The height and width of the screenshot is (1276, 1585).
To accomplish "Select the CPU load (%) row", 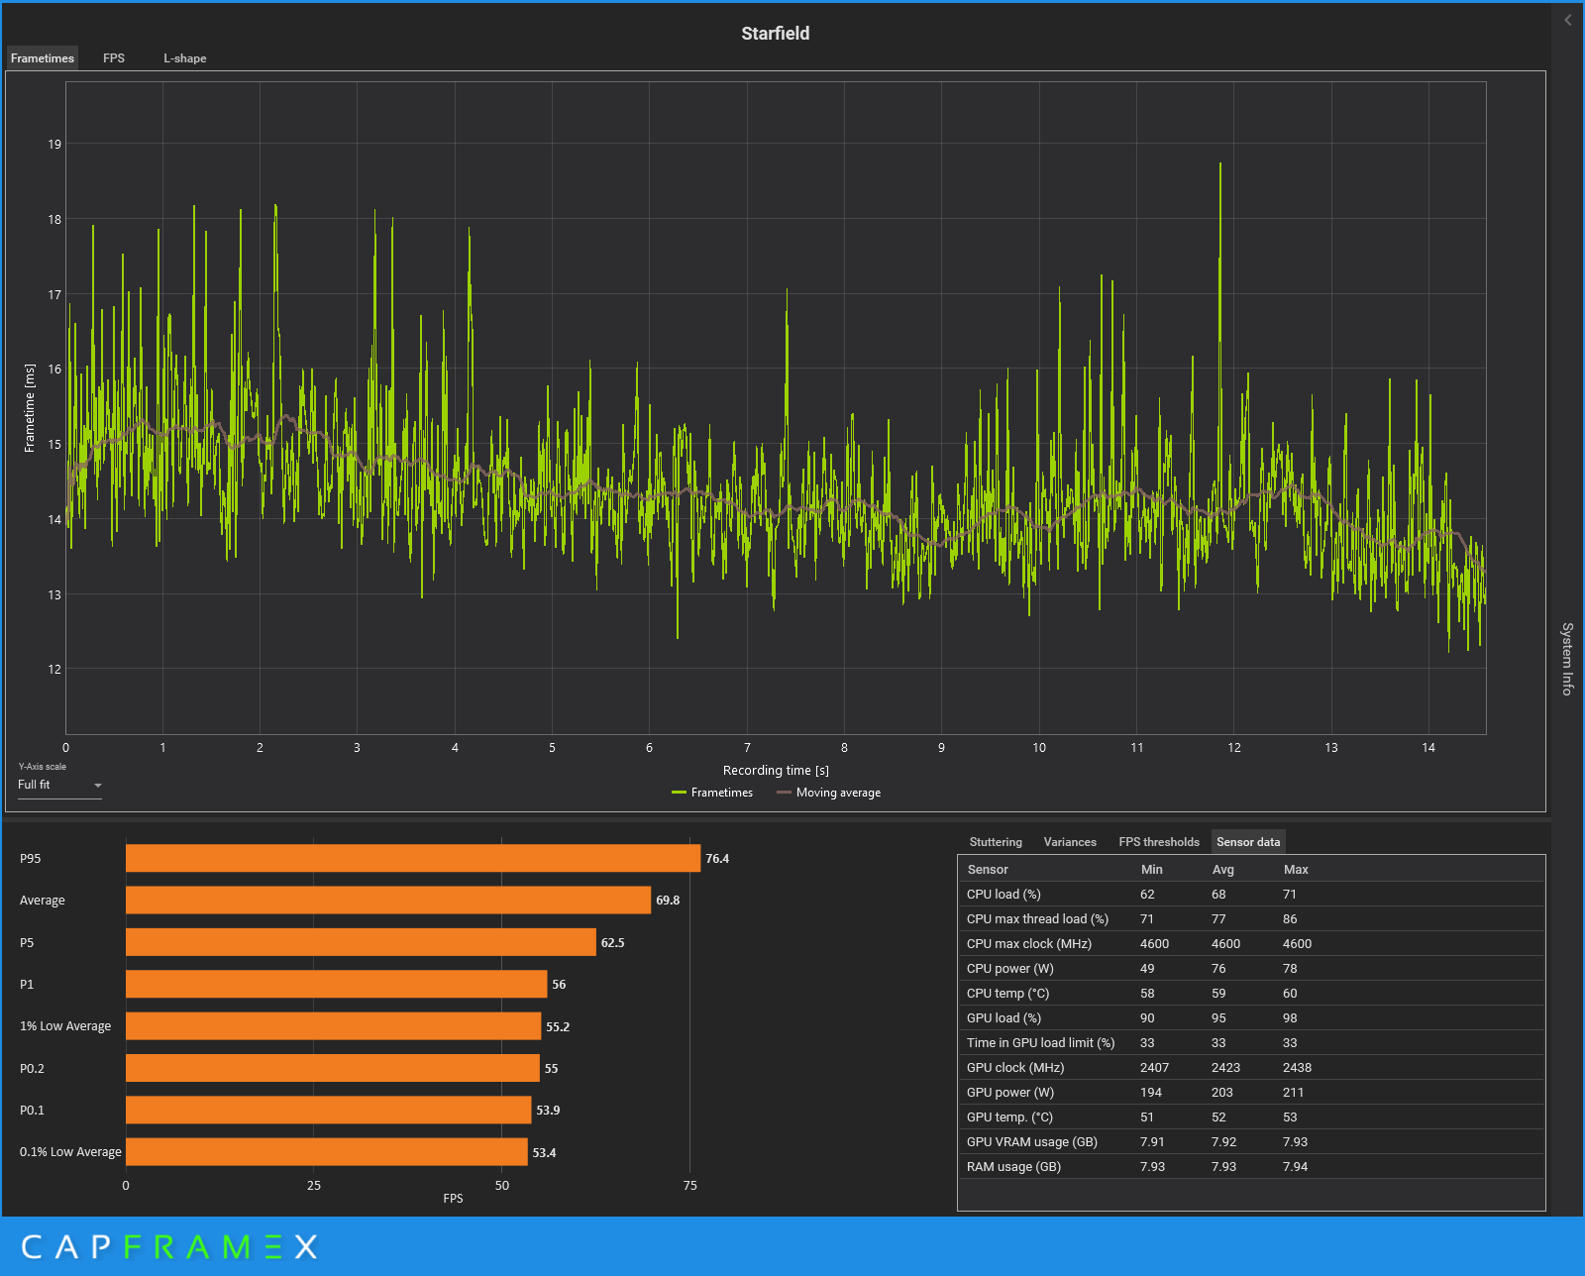I will pyautogui.click(x=1251, y=894).
